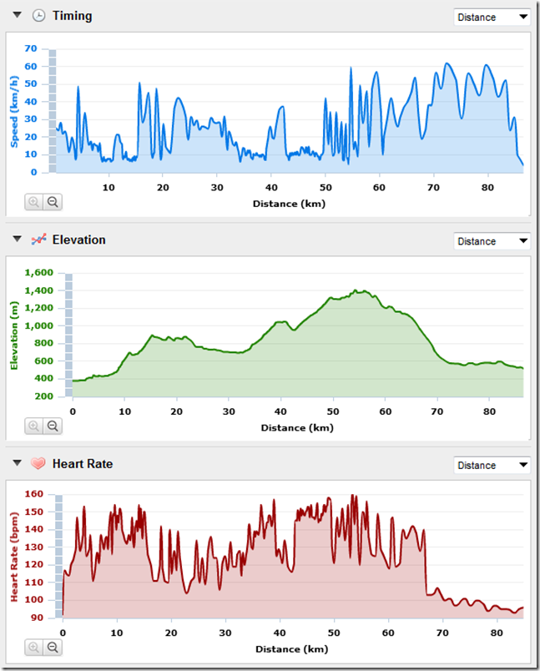Click the Speed (km/h) axis label

pos(14,112)
